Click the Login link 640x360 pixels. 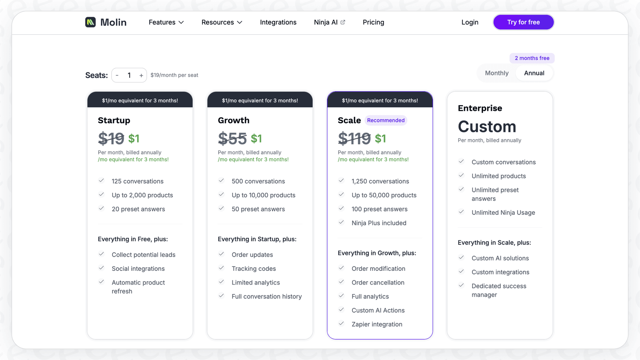pos(470,22)
